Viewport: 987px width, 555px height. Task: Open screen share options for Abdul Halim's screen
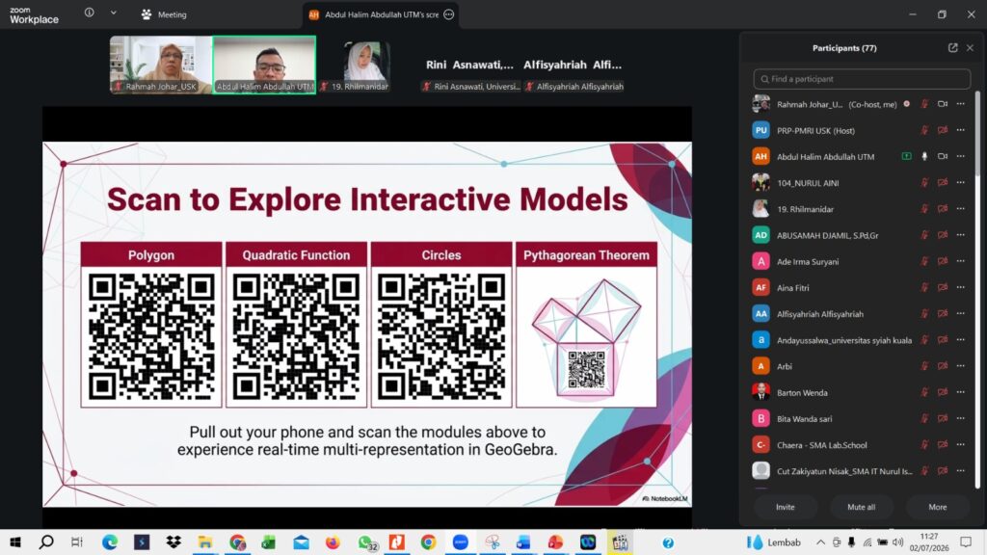(449, 14)
